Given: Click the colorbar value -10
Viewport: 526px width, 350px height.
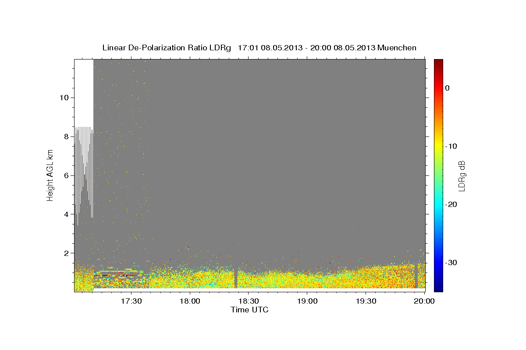Looking at the screenshot, I should pyautogui.click(x=451, y=146).
